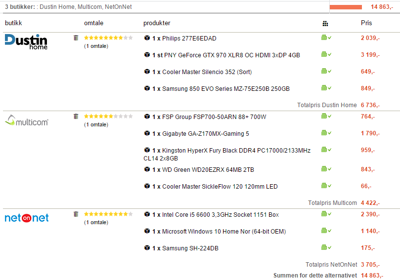Check stock status icon for SickleFlow 120
Image resolution: width=400 pixels, height=280 pixels.
(x=326, y=186)
